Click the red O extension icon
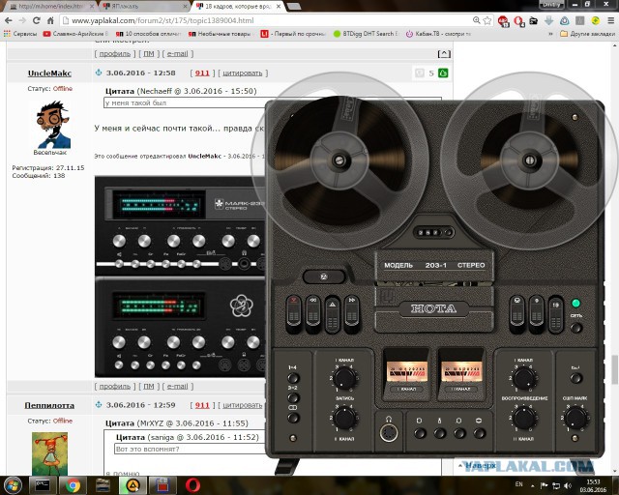Viewport: 619px width, 495px height. click(518, 21)
